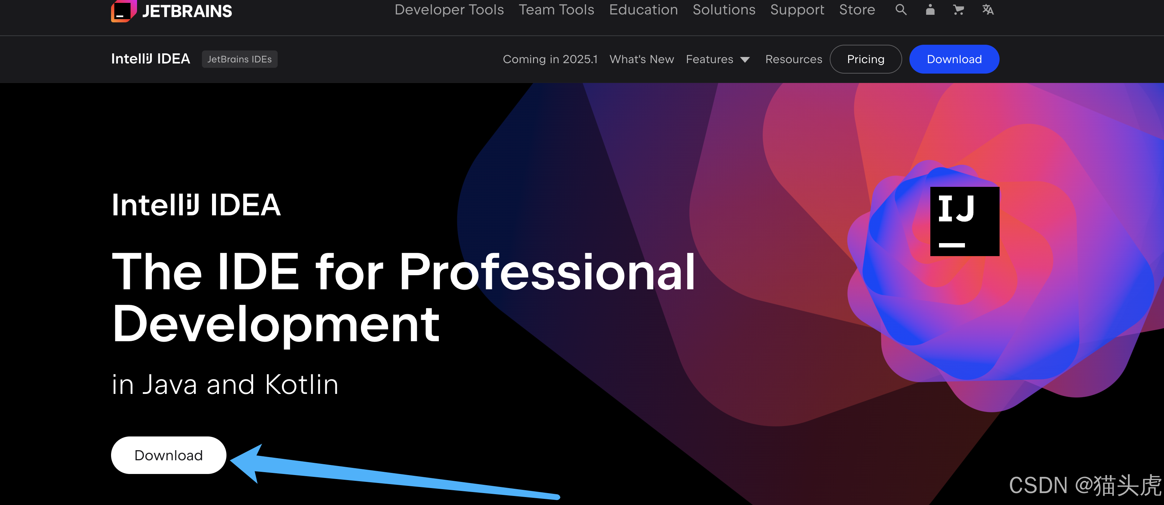Expand the Features dropdown

tap(718, 59)
